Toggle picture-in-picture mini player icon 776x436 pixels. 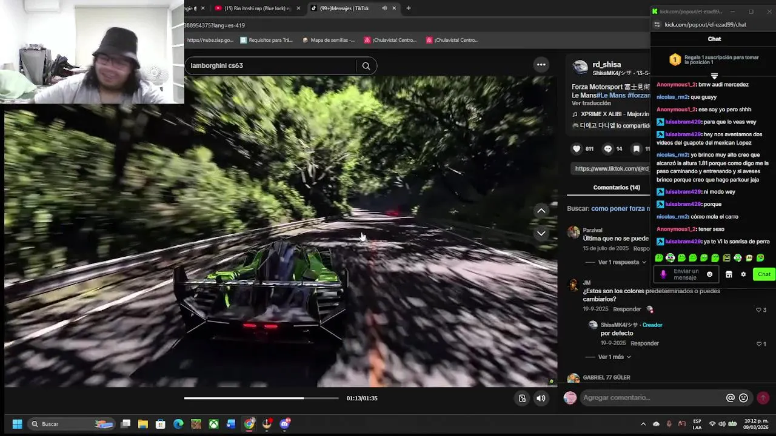click(522, 398)
